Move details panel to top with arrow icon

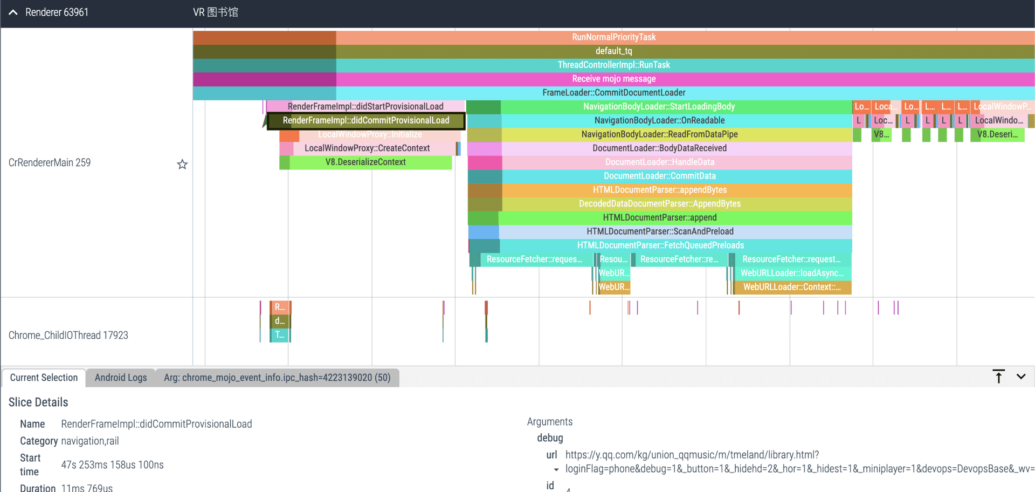(x=998, y=377)
